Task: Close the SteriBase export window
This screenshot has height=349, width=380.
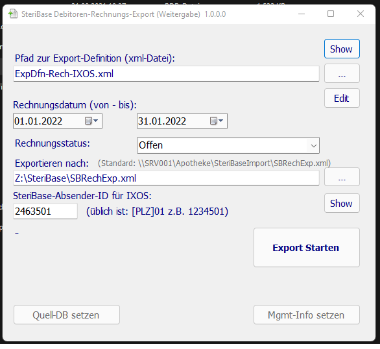Action: pos(361,14)
